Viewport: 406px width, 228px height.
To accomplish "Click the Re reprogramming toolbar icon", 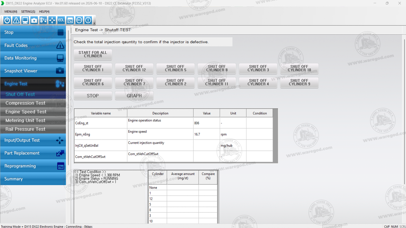I will (70, 20).
